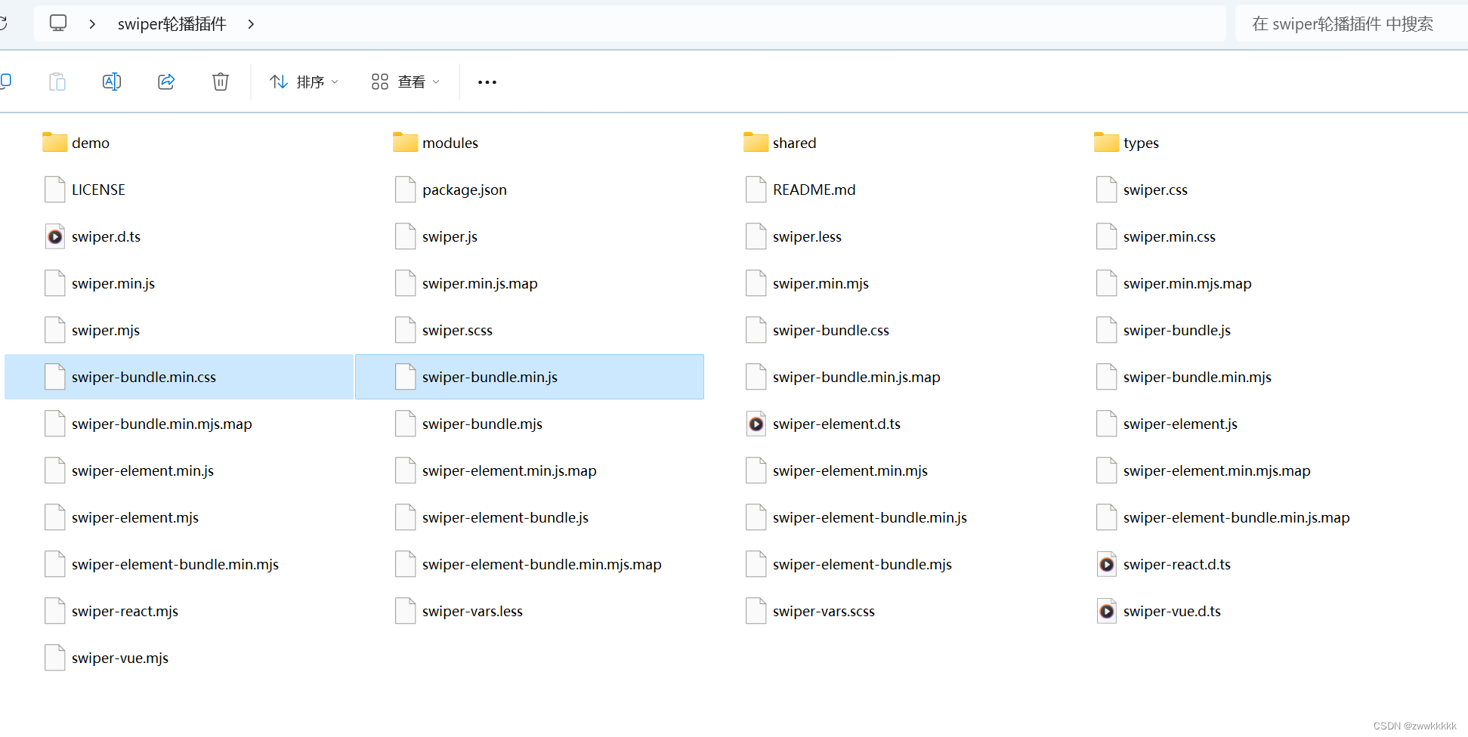This screenshot has height=737, width=1468.
Task: Click the swiper-react.d.ts file icon
Action: (1106, 564)
